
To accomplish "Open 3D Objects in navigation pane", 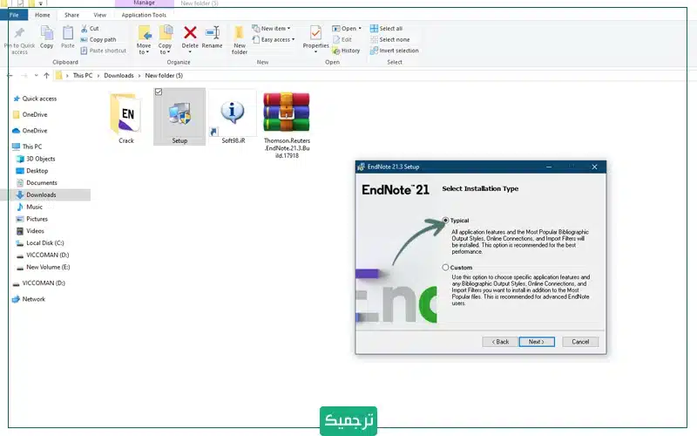I will pos(36,159).
